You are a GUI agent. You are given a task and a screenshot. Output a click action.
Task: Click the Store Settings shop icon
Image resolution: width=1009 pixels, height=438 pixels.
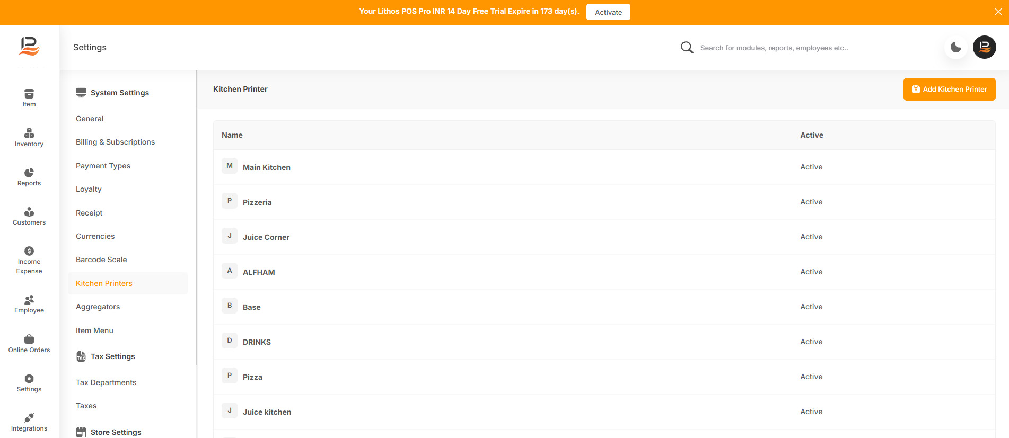81,432
